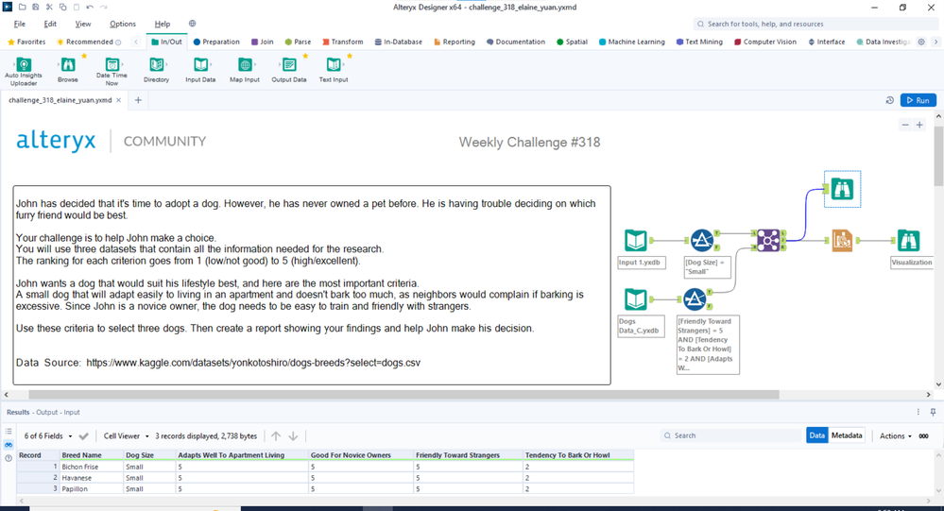The image size is (944, 511).
Task: Click the Redo arrow icon
Action: [104, 8]
